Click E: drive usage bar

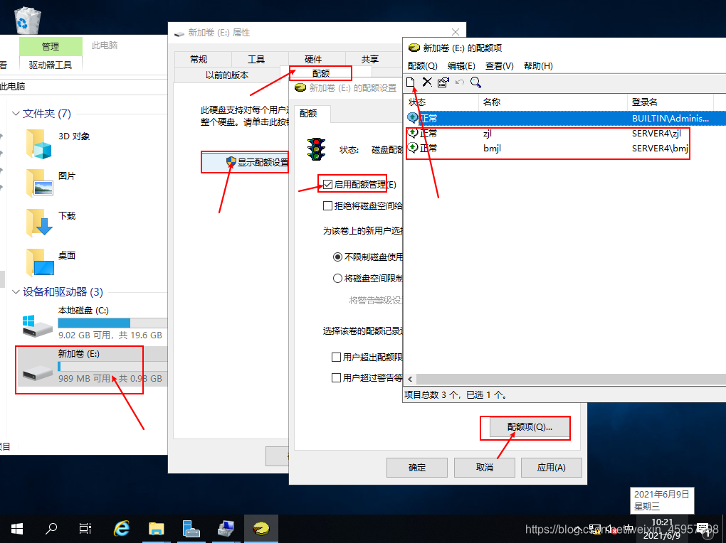pyautogui.click(x=112, y=366)
